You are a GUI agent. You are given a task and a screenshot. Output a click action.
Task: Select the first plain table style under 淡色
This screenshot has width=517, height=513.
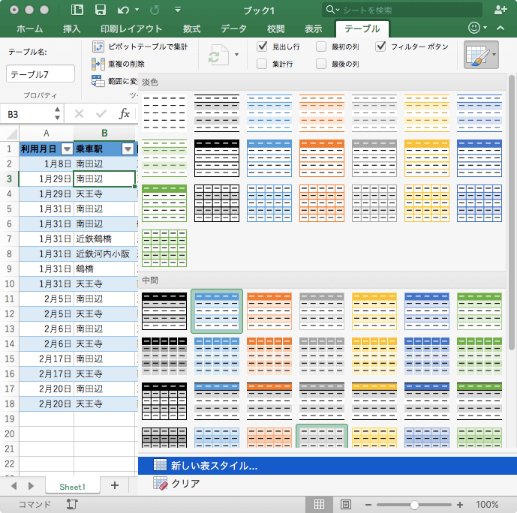point(164,113)
